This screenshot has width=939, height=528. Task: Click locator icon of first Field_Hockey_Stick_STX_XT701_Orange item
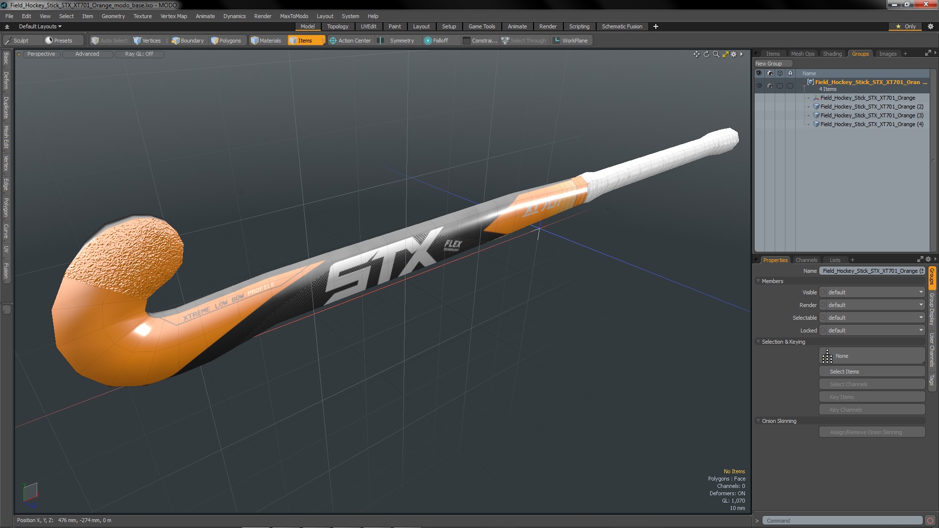[x=816, y=98]
